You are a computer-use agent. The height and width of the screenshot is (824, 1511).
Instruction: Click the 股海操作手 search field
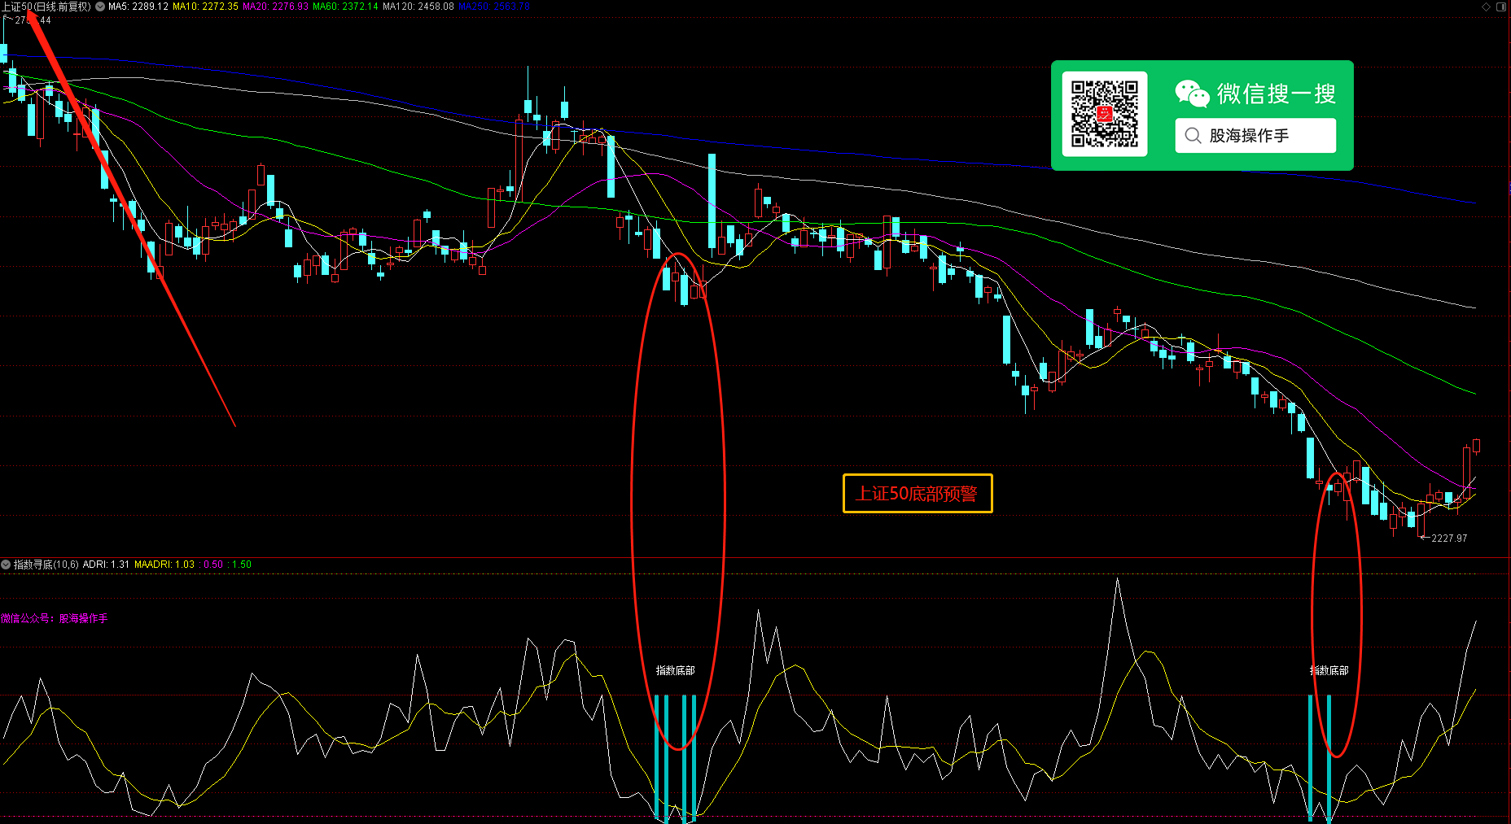(x=1255, y=135)
